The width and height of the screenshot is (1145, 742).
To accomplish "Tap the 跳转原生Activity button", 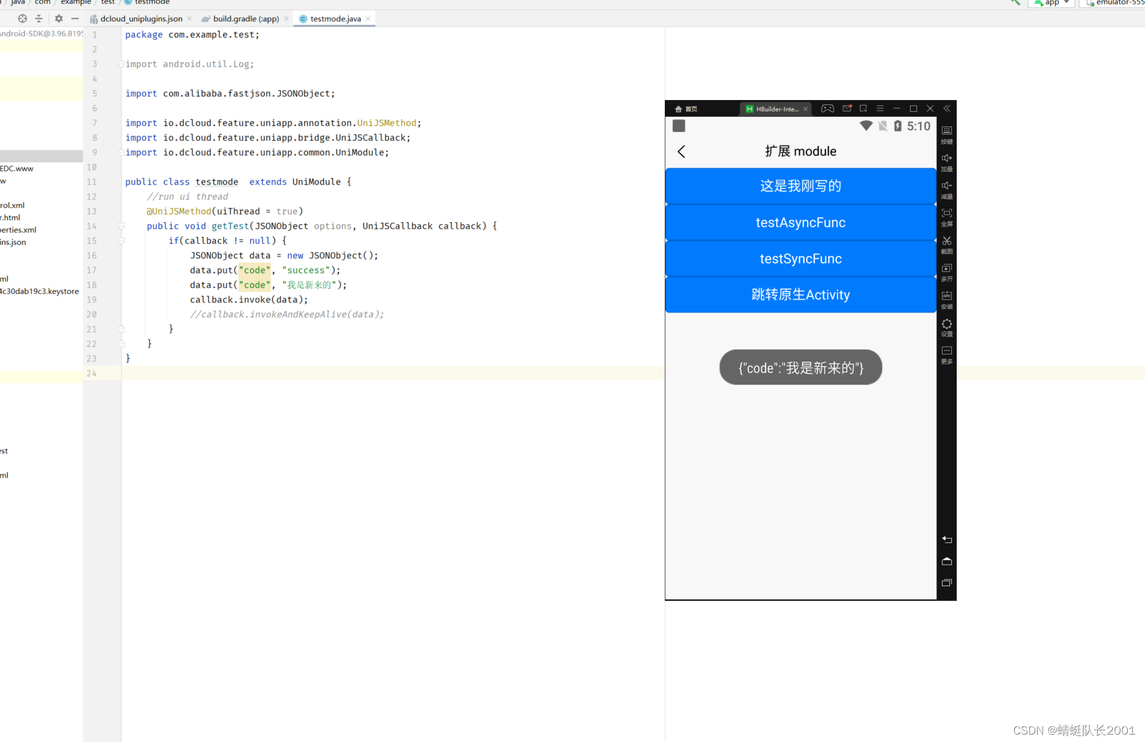I will 800,295.
